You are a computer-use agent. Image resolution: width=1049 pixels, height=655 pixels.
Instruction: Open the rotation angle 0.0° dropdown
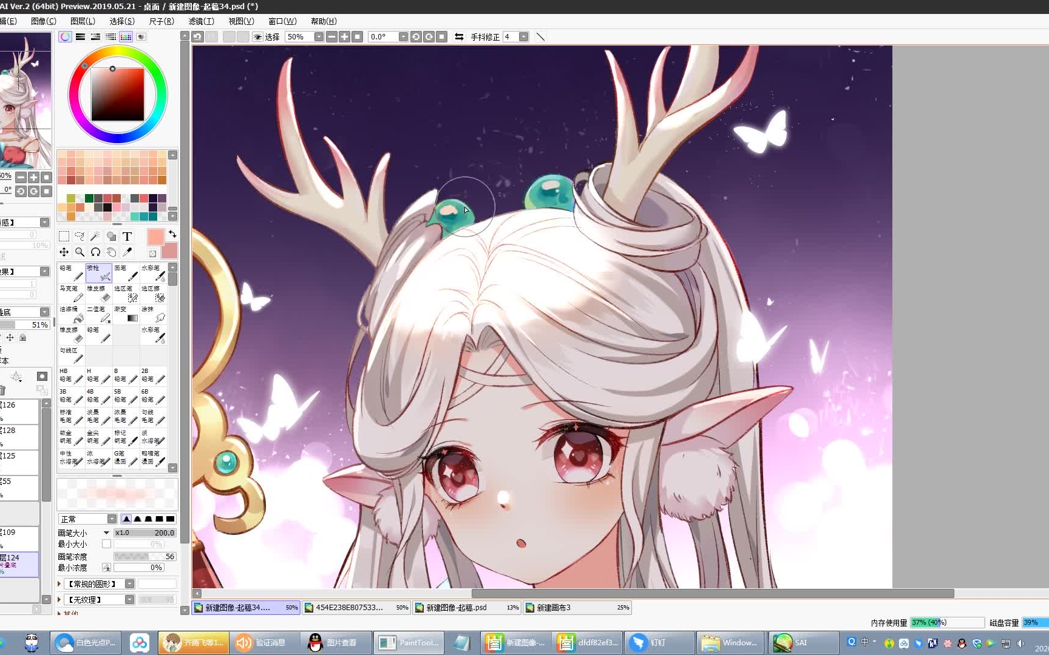click(x=403, y=37)
